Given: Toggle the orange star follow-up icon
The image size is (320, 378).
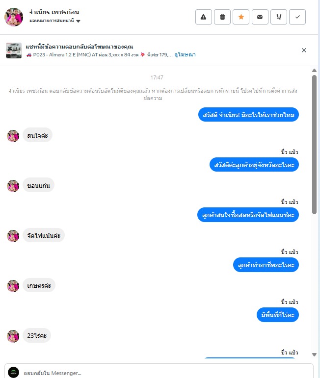Looking at the screenshot, I should [x=241, y=17].
